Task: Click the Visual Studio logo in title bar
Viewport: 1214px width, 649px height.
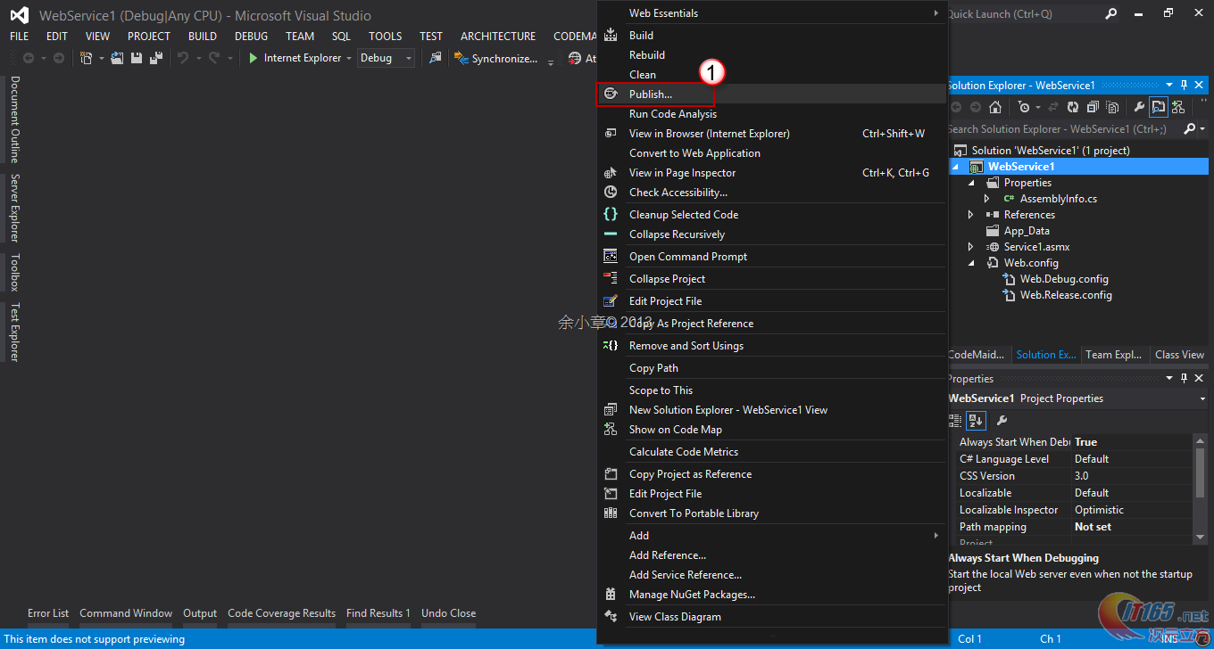Action: (19, 15)
